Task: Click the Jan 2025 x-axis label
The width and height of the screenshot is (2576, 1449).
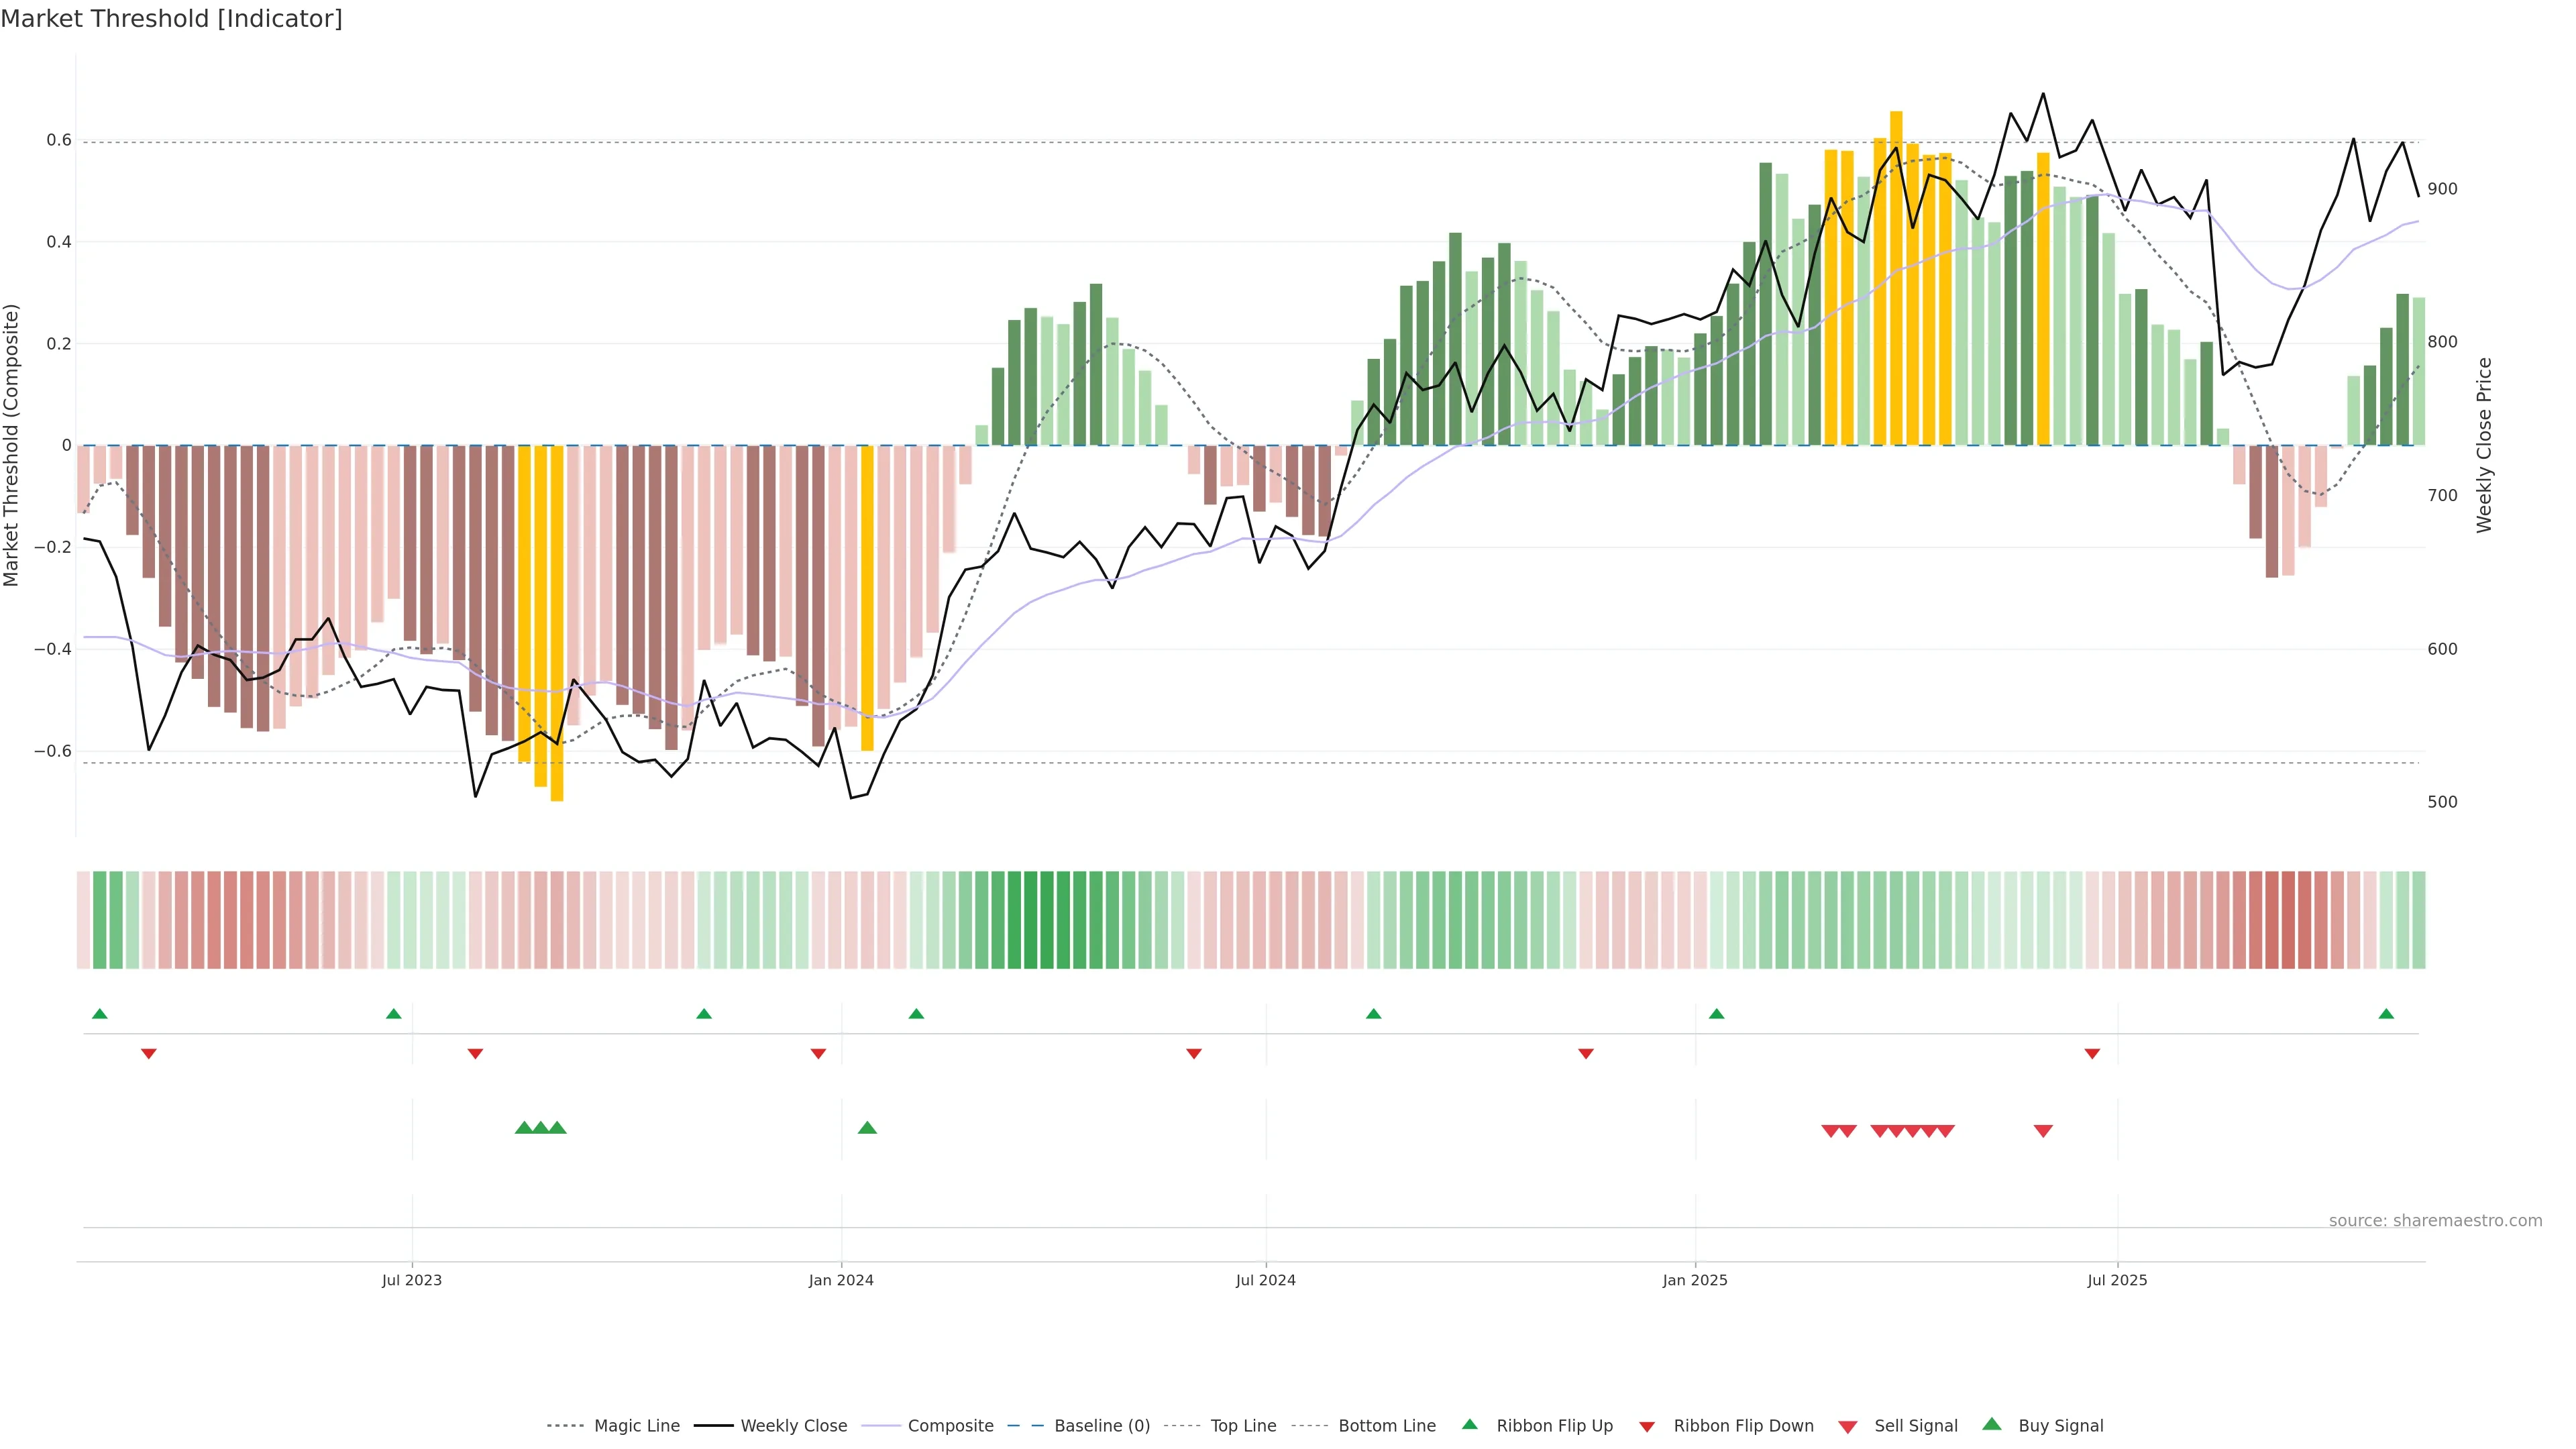Action: (1695, 1280)
